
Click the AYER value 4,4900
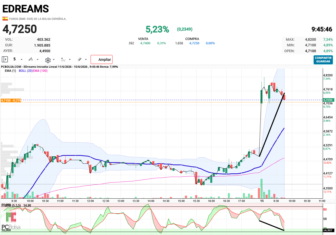pos(45,51)
